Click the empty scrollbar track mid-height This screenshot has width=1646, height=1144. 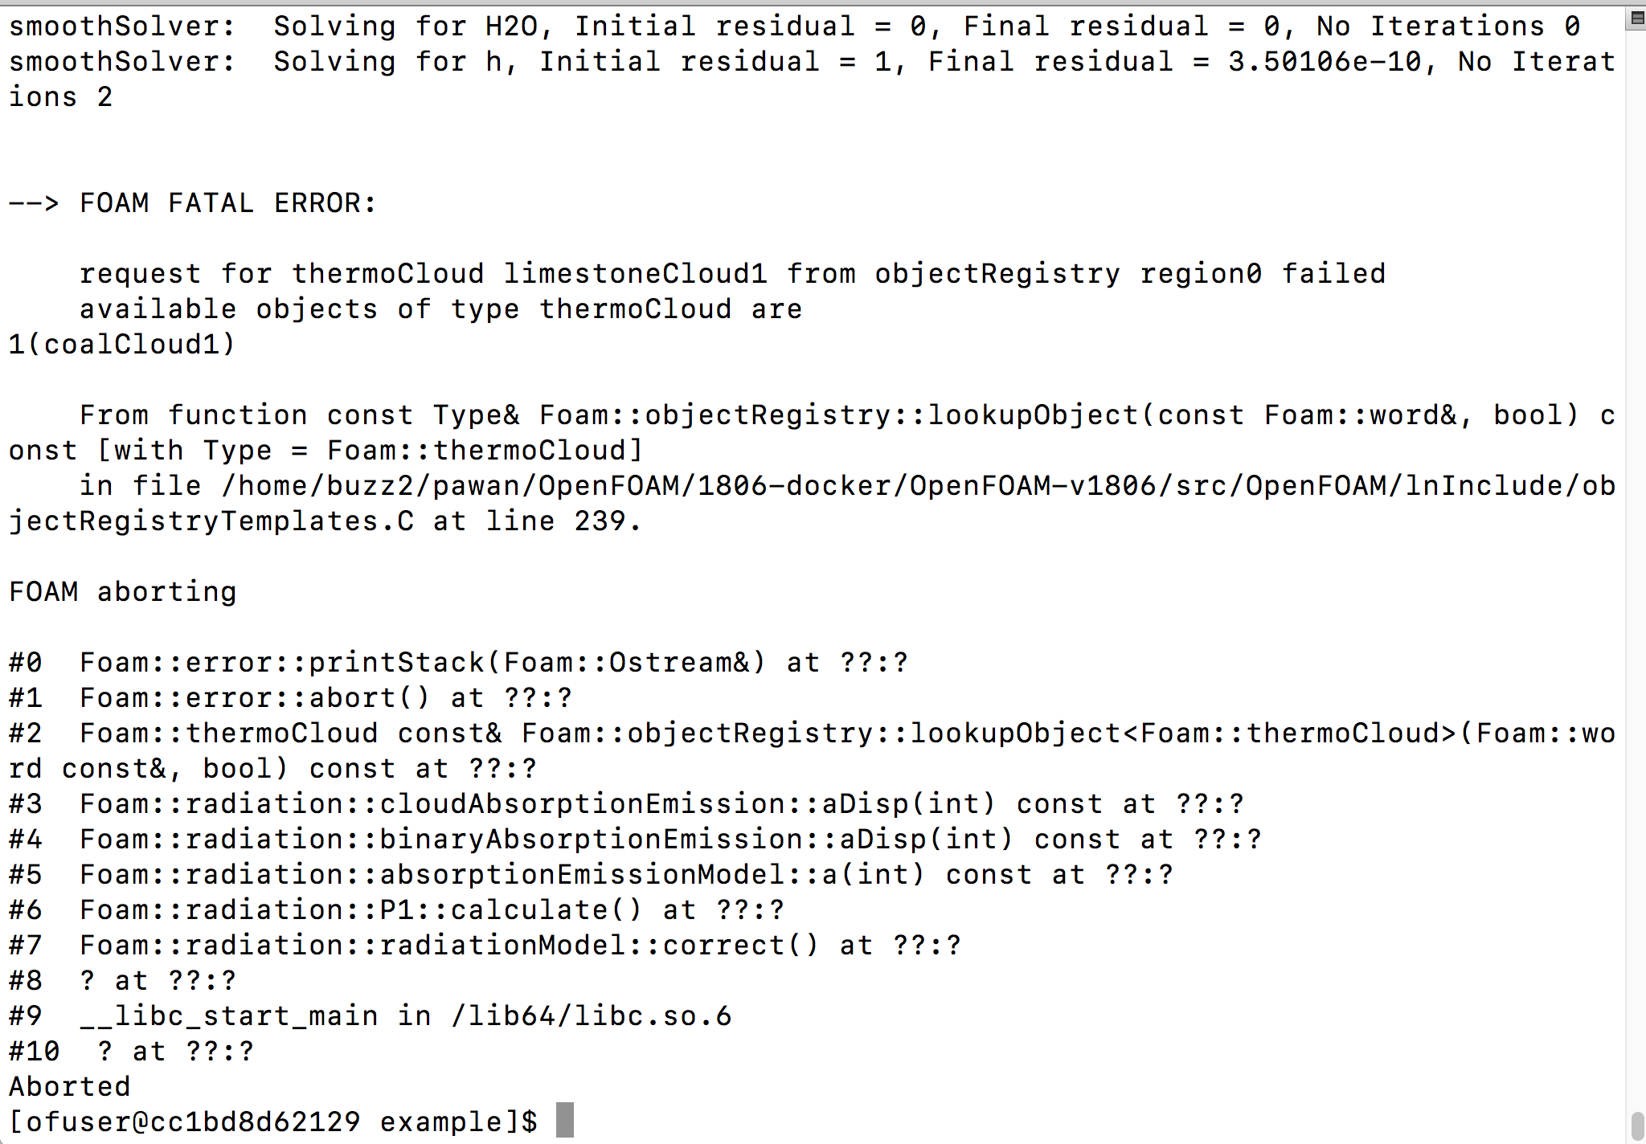1636,562
